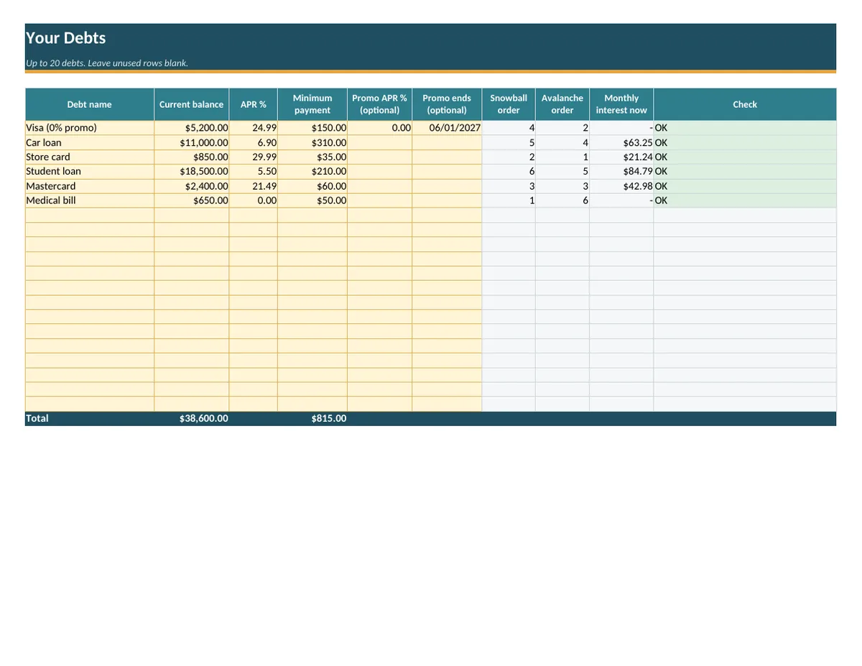The width and height of the screenshot is (862, 666).
Task: Select the $310.00 minimum payment cell
Action: pos(312,142)
